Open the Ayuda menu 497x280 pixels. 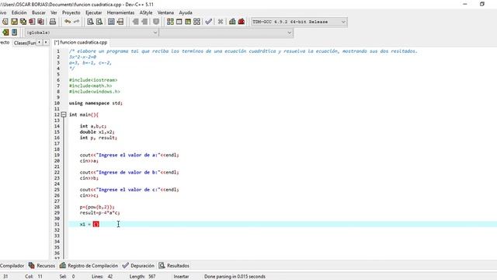[186, 12]
